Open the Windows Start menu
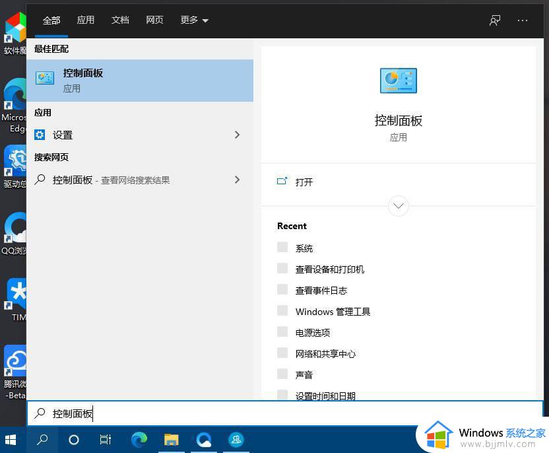This screenshot has width=549, height=453. point(11,440)
